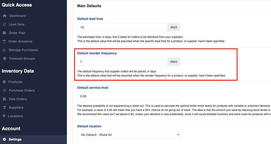Navigate to Forecast Groups
The image size is (271, 144).
22,58
